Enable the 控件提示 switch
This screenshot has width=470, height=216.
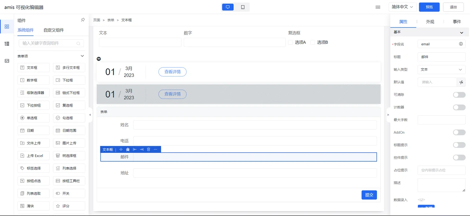[x=459, y=157]
